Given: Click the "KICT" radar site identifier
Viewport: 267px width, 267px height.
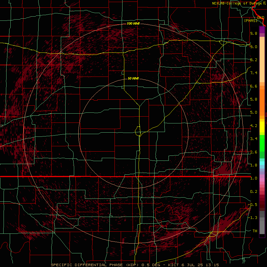Looking at the screenshot, I should point(174,265).
